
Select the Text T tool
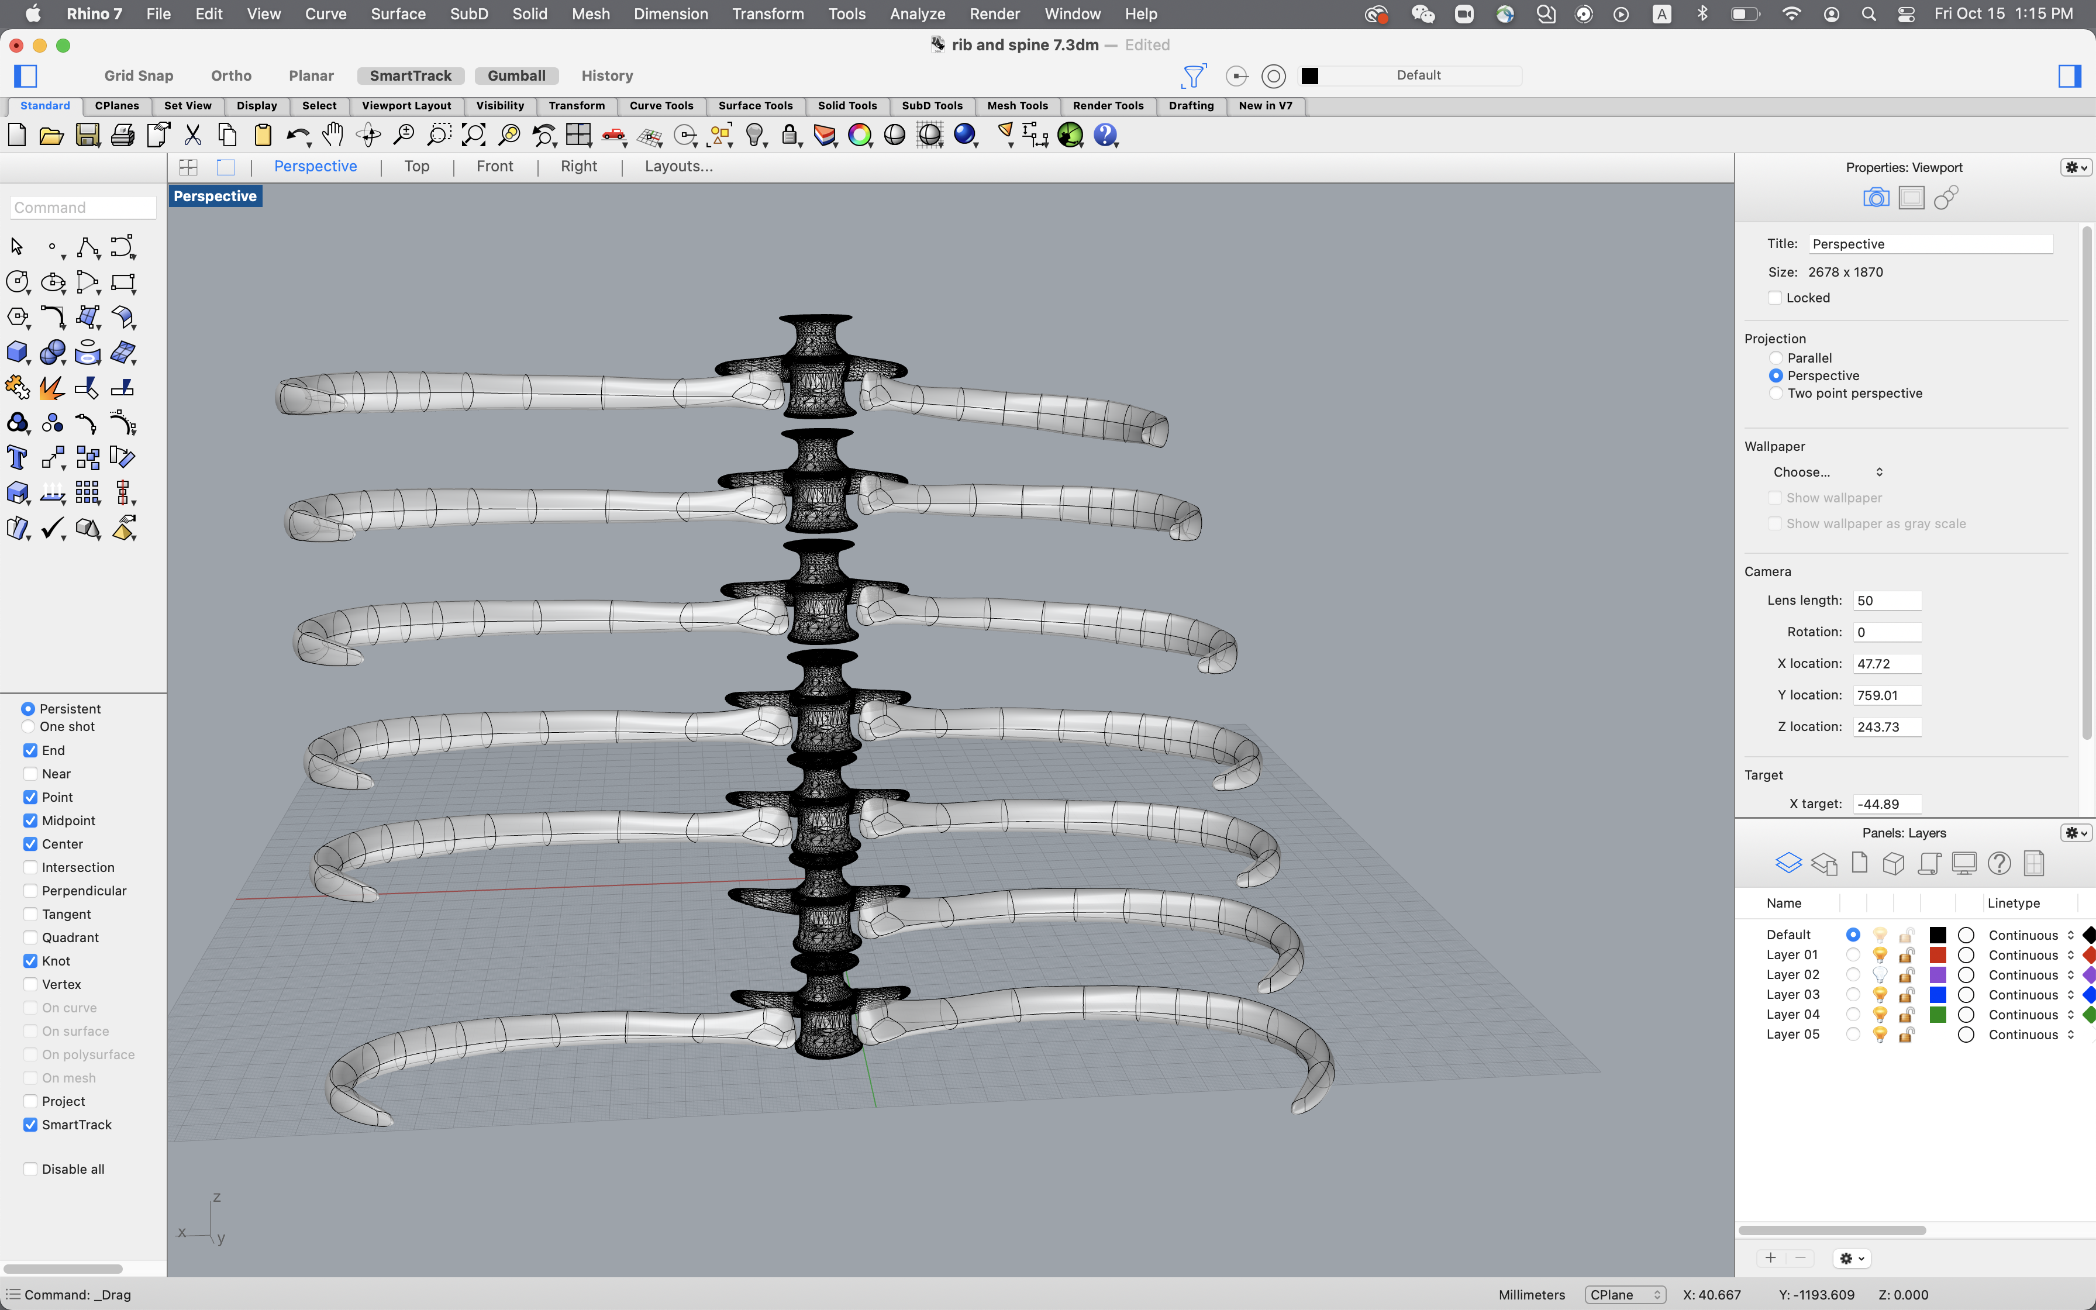(16, 457)
